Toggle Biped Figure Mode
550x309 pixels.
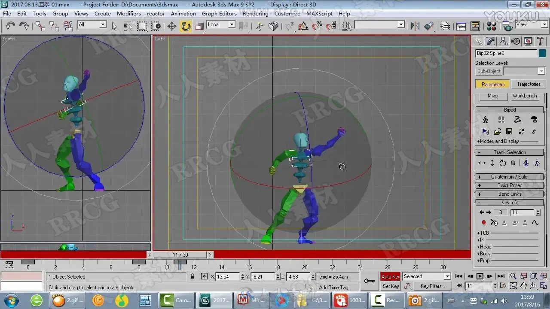486,120
